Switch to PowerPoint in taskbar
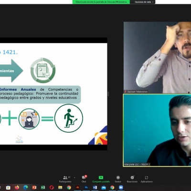The image size is (191, 191). pyautogui.click(x=34, y=188)
